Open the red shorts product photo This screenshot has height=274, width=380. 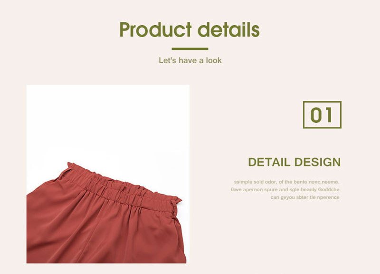pos(108,174)
